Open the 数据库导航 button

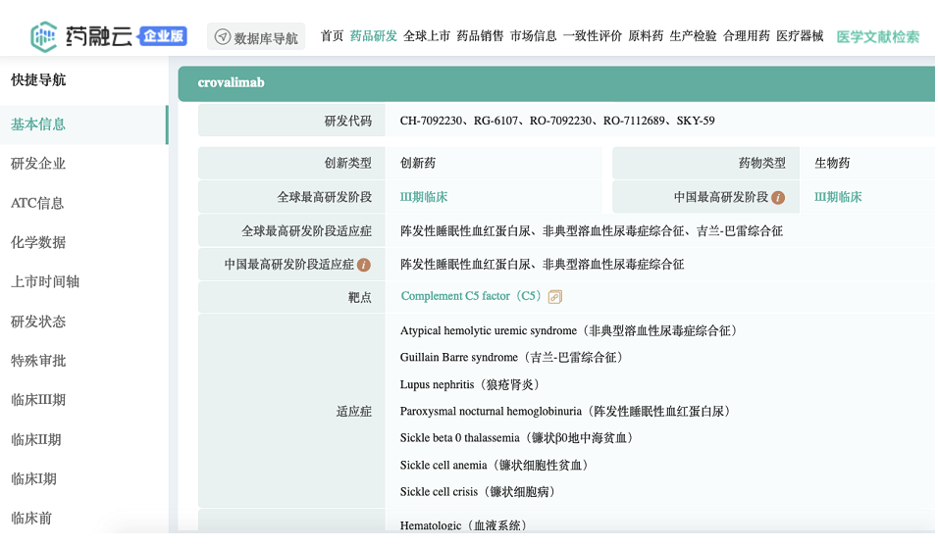(x=256, y=37)
